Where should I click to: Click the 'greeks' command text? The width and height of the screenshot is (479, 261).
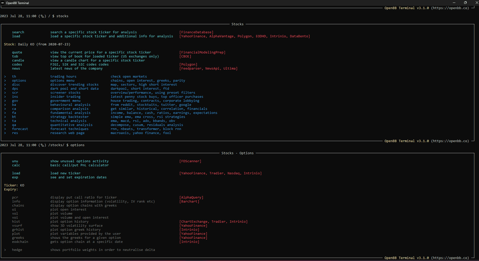pyautogui.click(x=18, y=237)
